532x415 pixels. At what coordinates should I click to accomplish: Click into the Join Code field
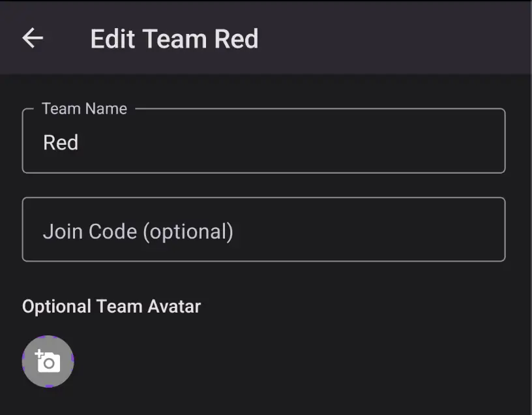(x=263, y=230)
